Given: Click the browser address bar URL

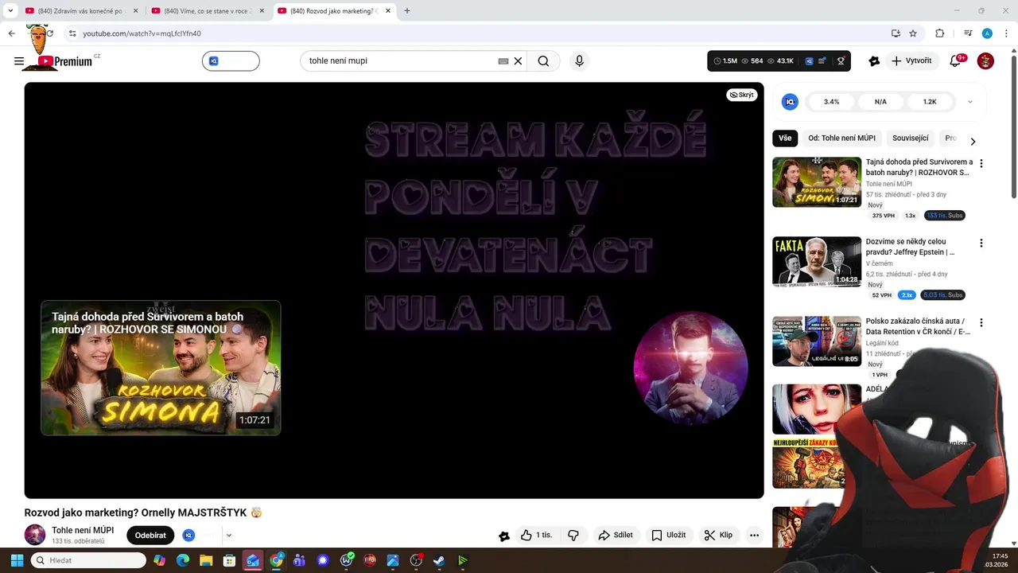Looking at the screenshot, I should 142,33.
